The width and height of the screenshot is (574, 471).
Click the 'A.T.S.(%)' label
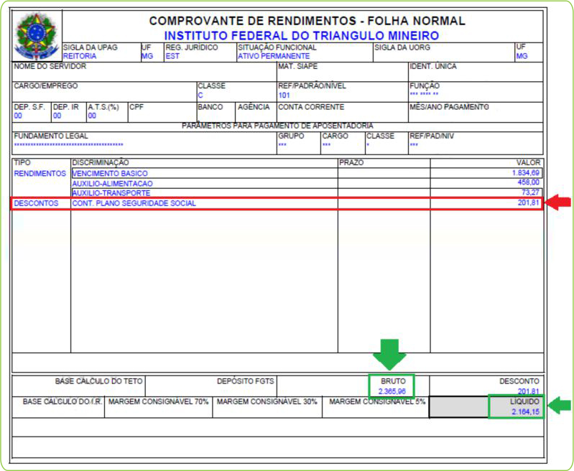103,107
